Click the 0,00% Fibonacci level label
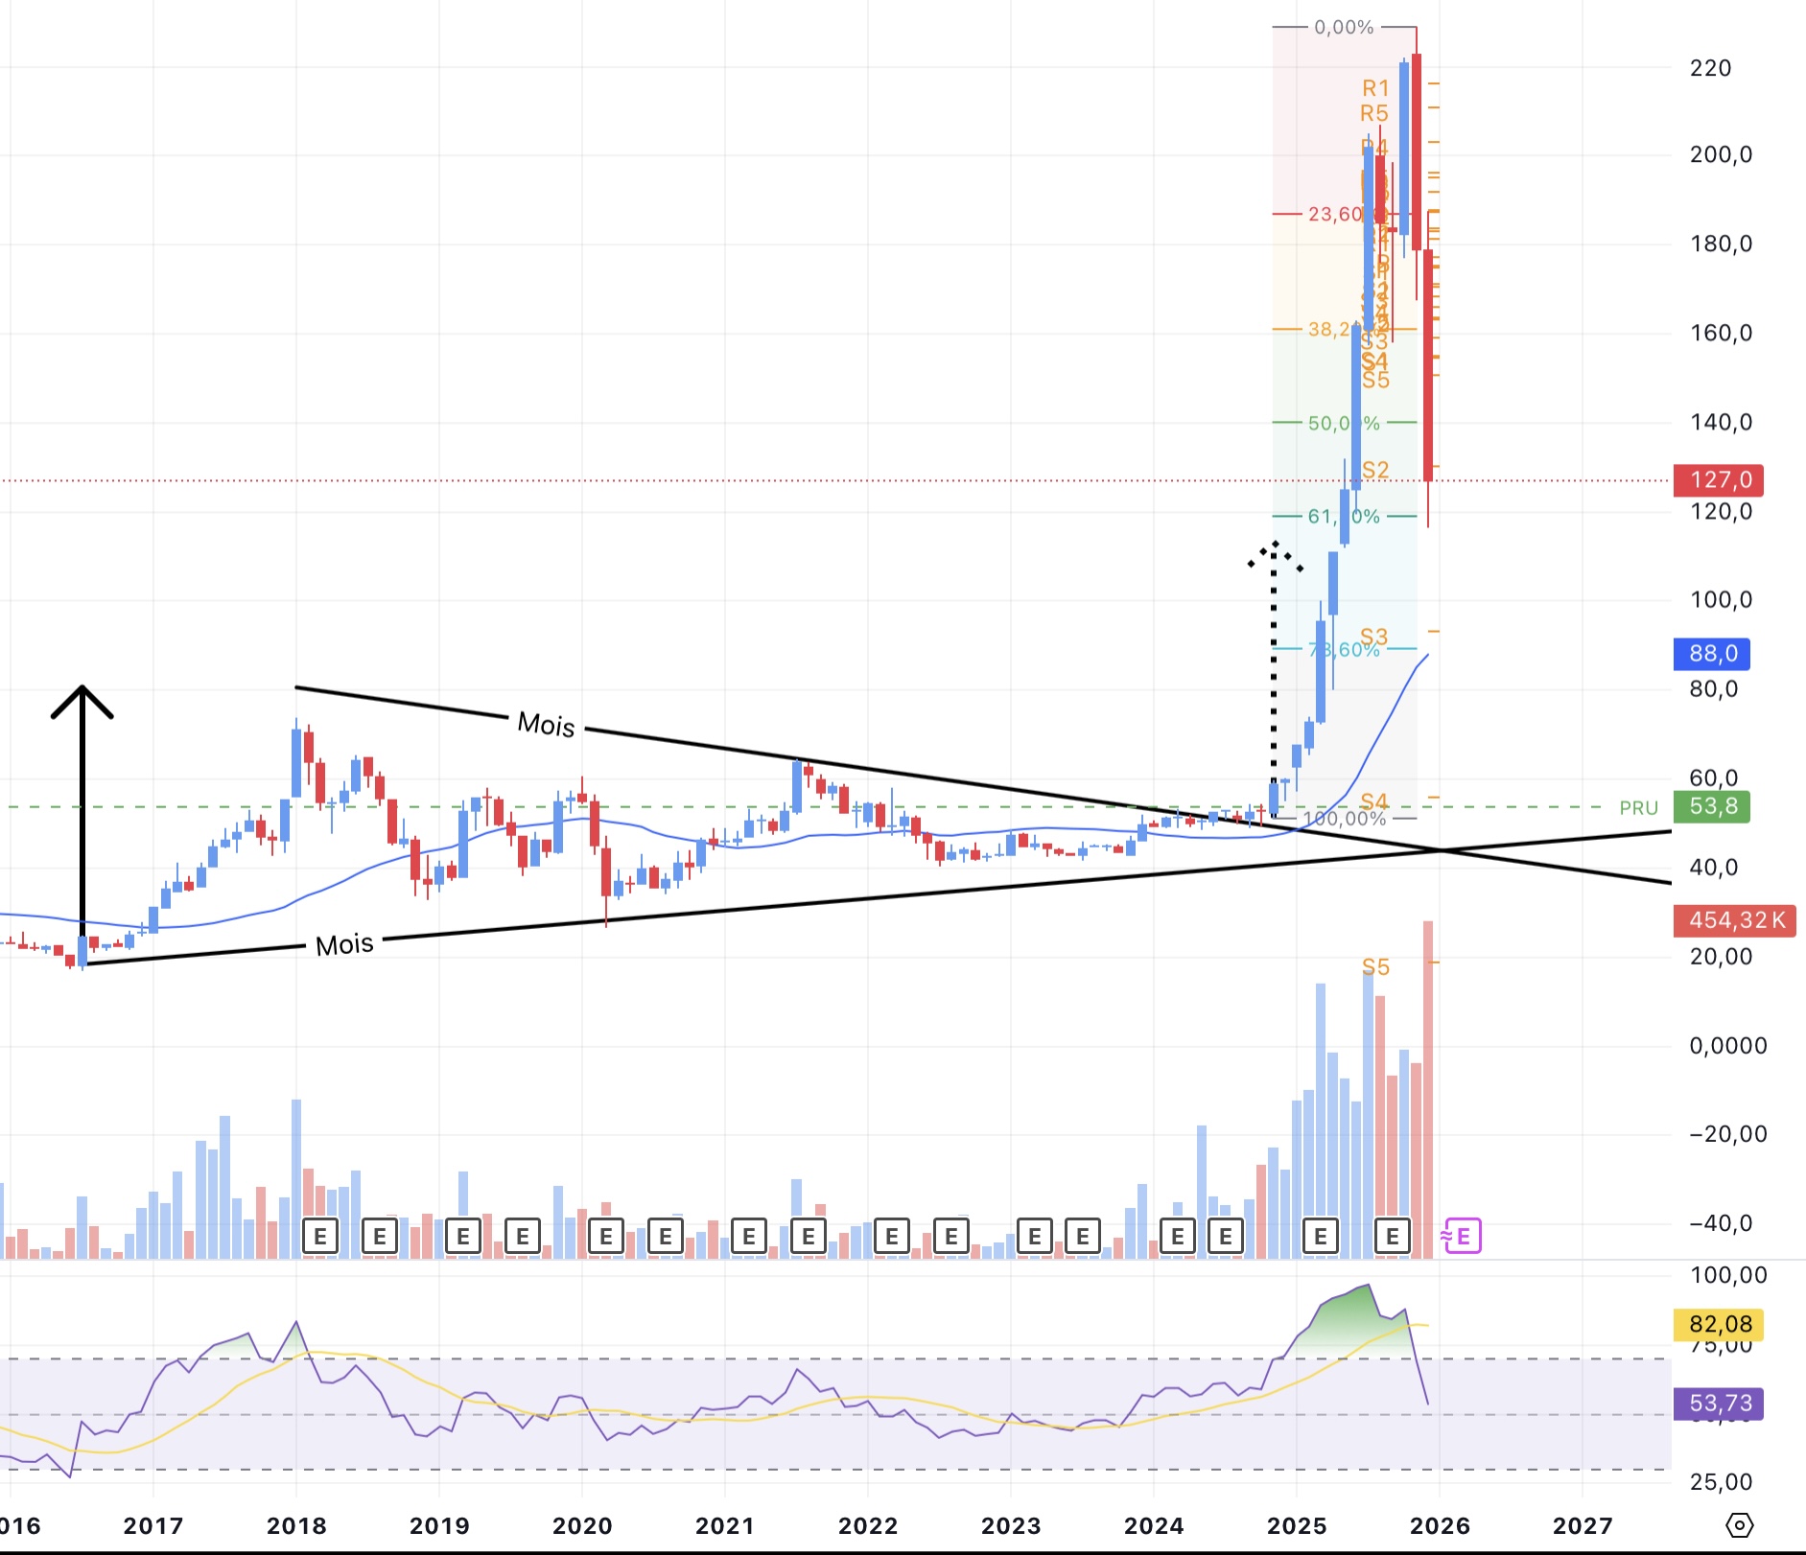This screenshot has width=1806, height=1555. (x=1344, y=27)
